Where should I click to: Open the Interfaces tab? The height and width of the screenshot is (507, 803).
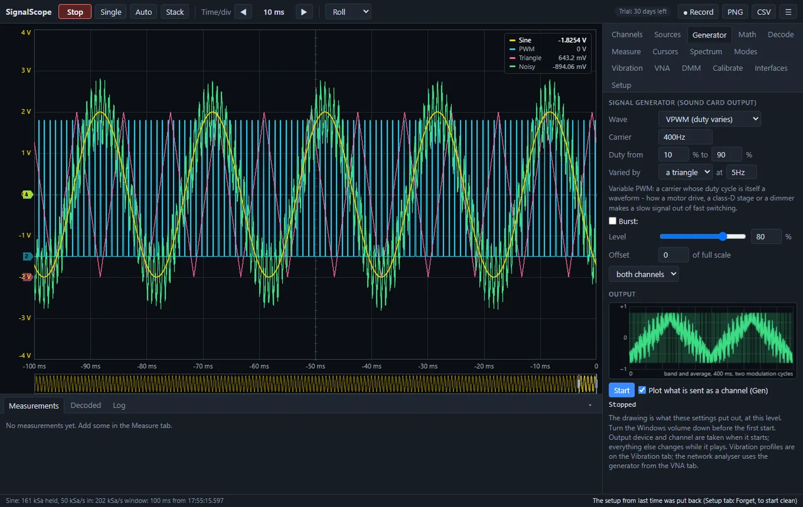771,68
